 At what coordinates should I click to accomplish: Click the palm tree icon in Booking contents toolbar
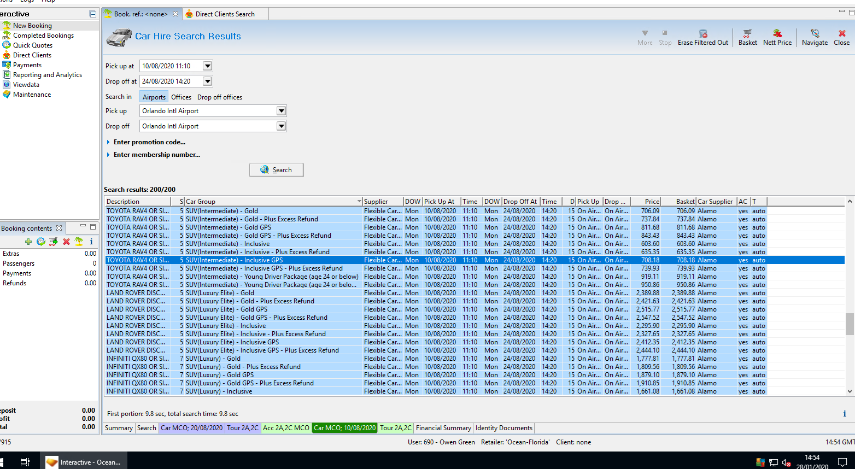coord(79,242)
